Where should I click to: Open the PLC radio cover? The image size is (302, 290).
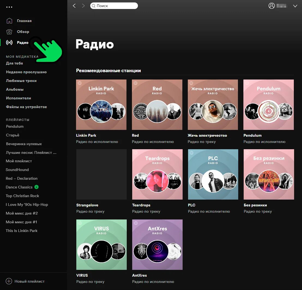(x=213, y=174)
